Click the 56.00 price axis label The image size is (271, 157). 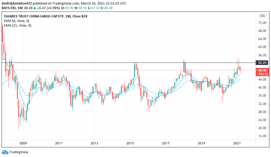point(262,55)
